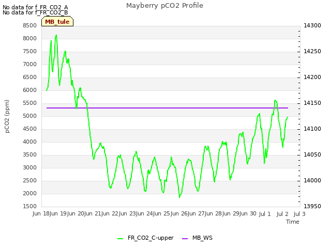Click the 8000 left axis tick label
331x248 pixels.
tap(30, 38)
